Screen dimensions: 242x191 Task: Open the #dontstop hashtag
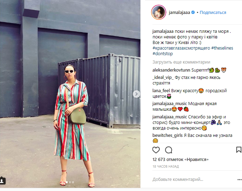click(x=162, y=54)
